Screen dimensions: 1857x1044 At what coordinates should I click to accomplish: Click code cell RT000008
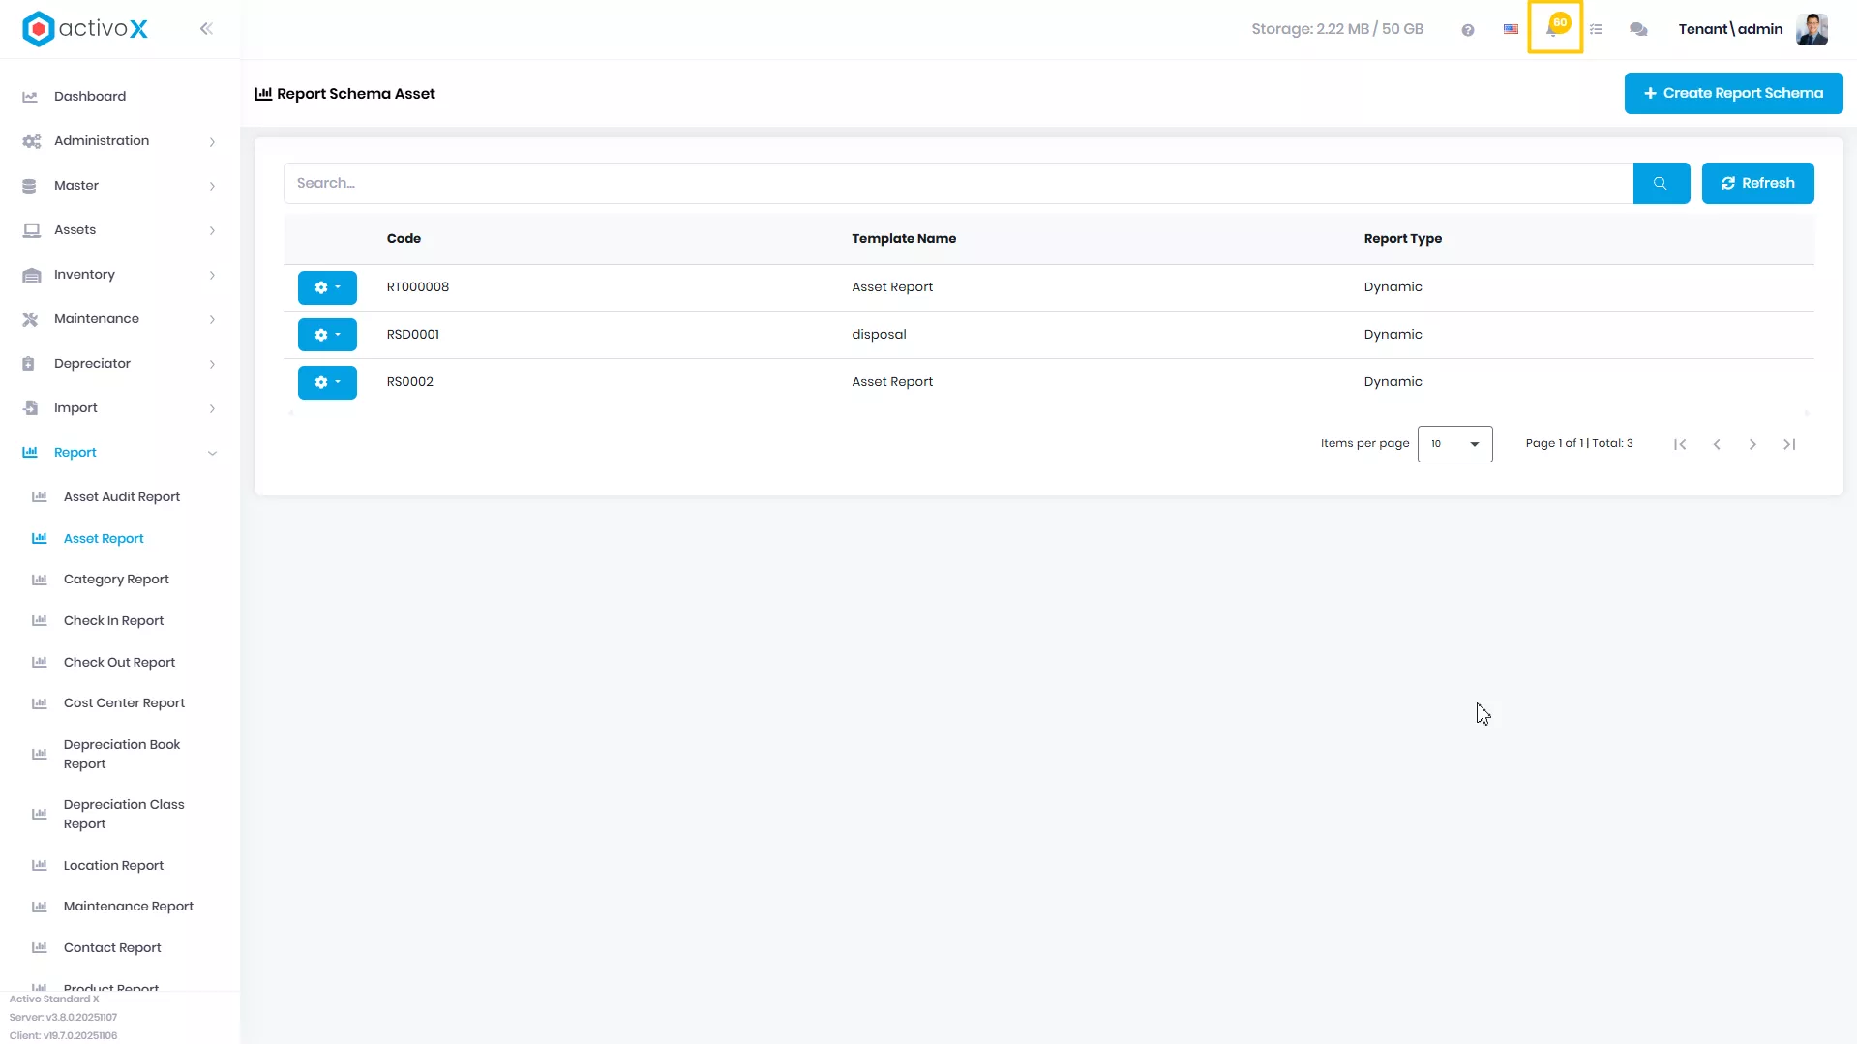click(418, 287)
